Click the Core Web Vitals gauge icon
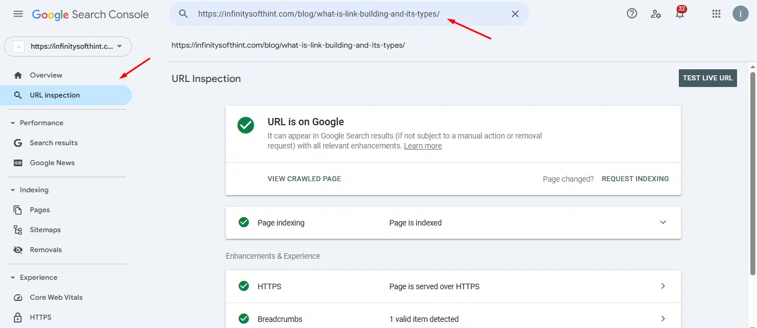 (18, 298)
